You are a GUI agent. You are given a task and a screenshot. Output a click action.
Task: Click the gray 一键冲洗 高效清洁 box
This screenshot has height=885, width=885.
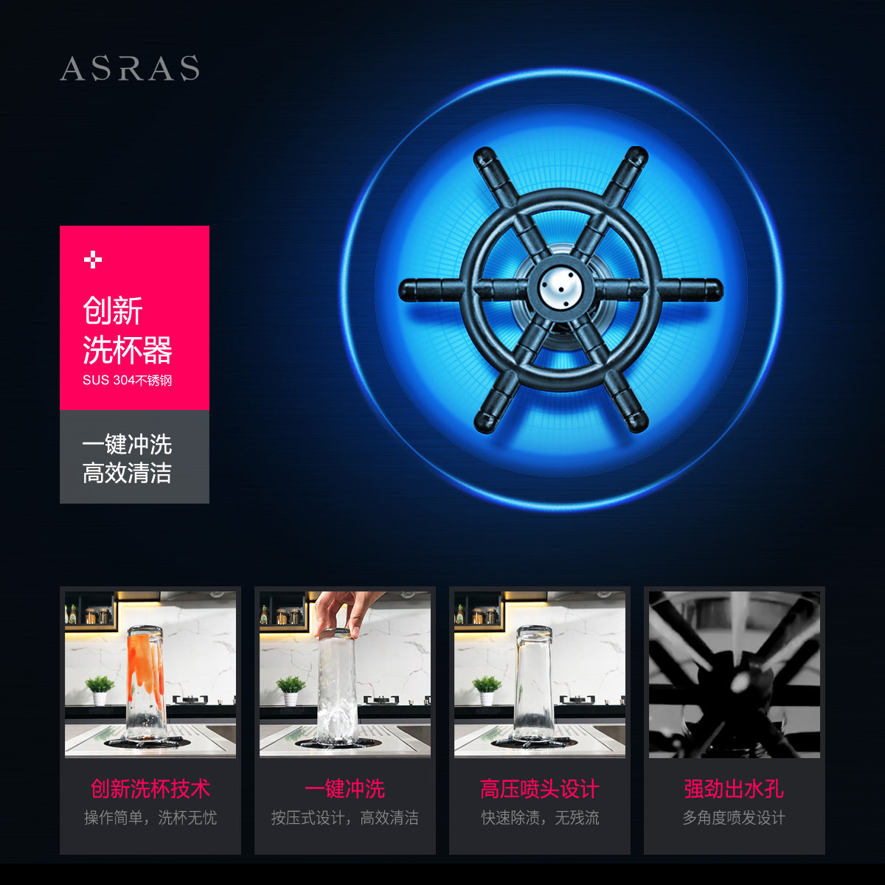point(134,457)
